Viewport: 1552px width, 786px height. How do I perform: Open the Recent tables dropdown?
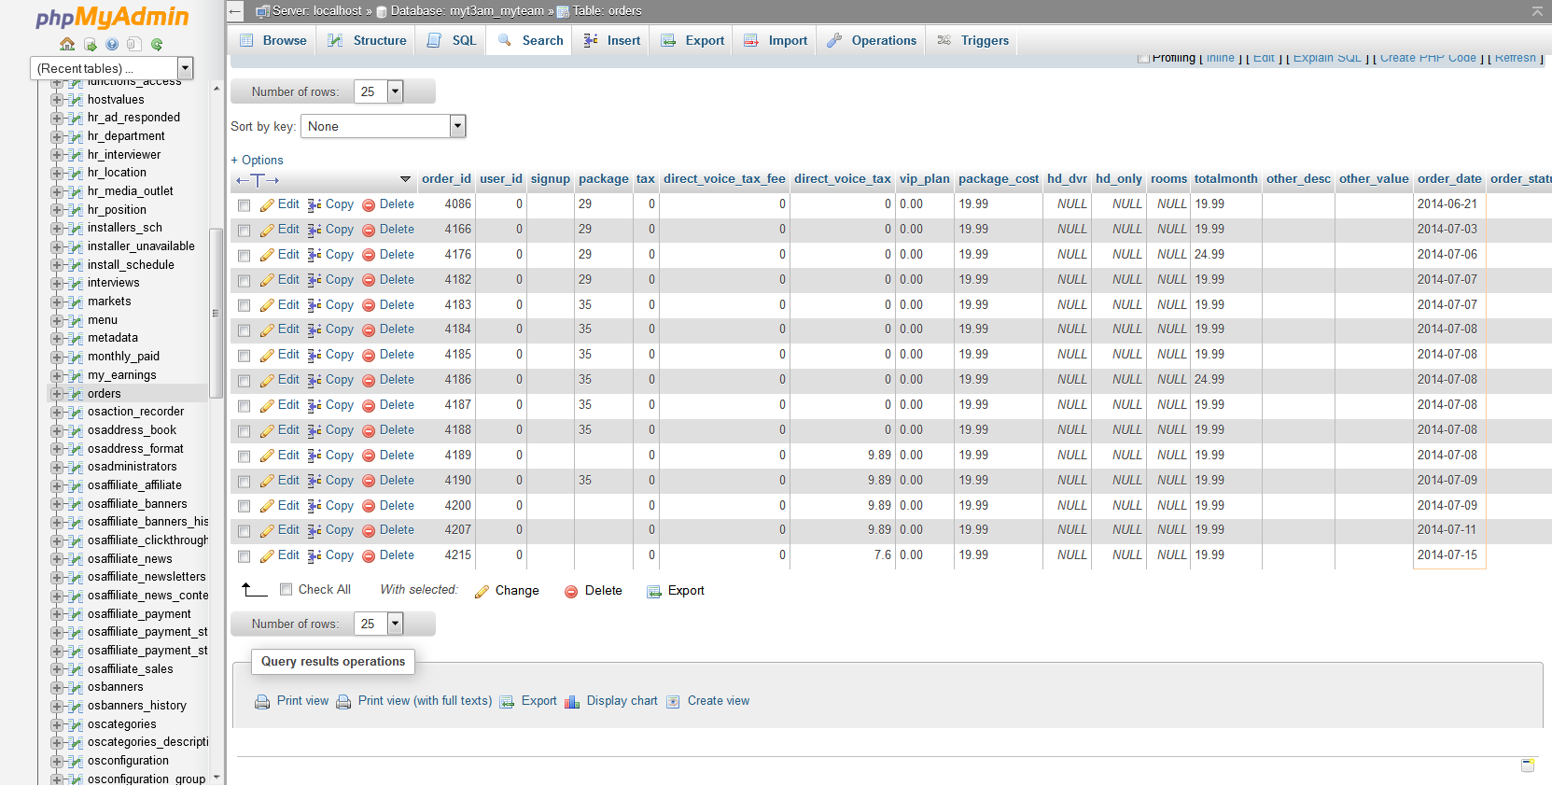[112, 68]
